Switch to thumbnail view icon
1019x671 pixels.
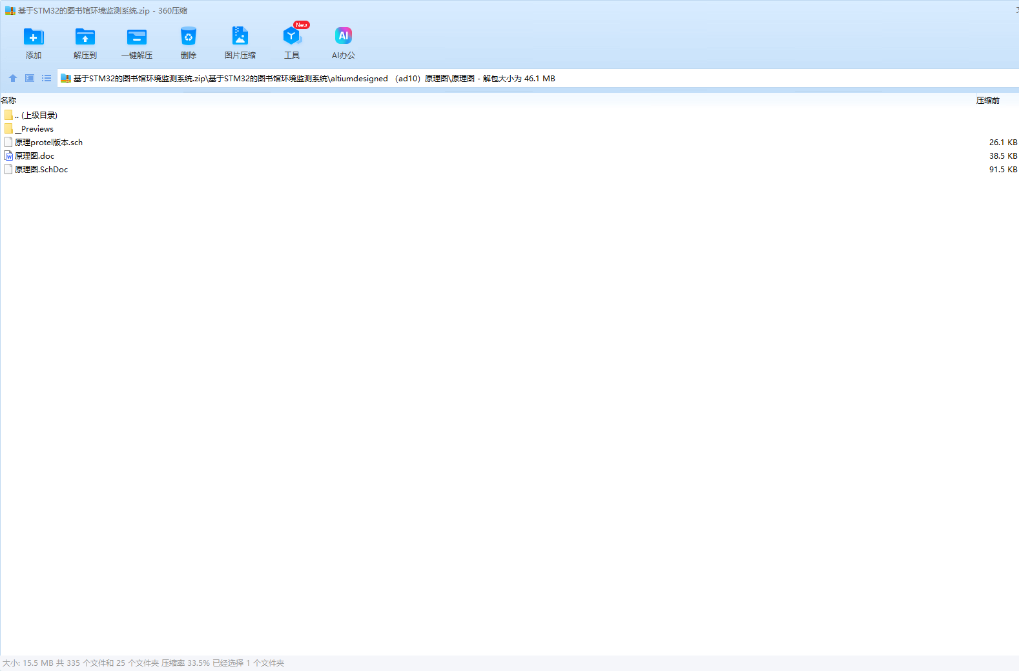pos(30,78)
